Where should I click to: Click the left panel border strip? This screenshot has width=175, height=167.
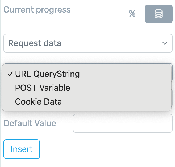click(x=1, y=84)
